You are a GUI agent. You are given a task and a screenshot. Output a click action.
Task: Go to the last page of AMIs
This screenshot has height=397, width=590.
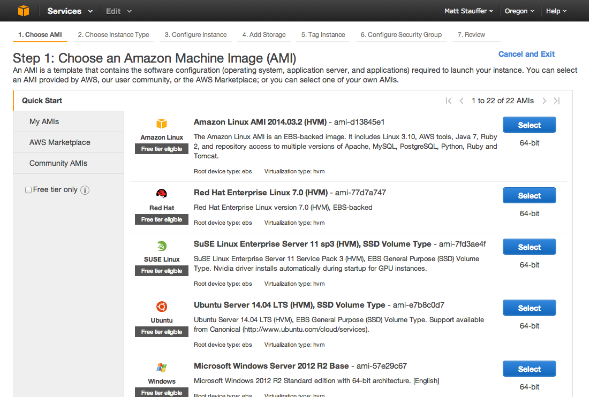point(557,101)
